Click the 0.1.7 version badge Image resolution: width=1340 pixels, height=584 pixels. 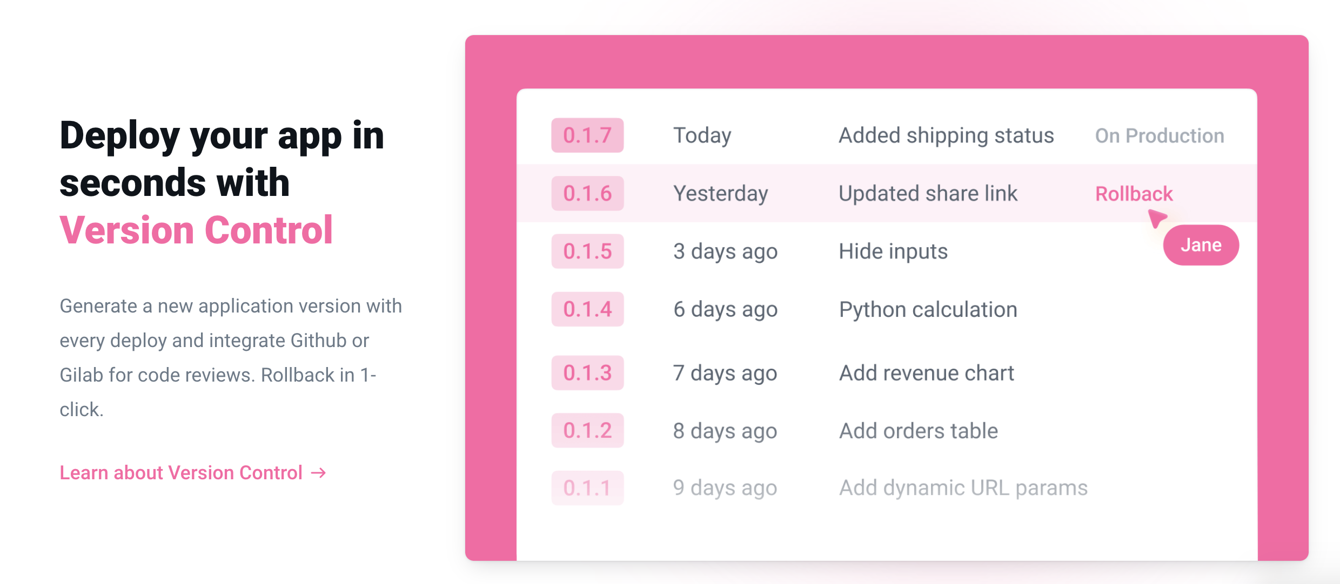pyautogui.click(x=587, y=135)
